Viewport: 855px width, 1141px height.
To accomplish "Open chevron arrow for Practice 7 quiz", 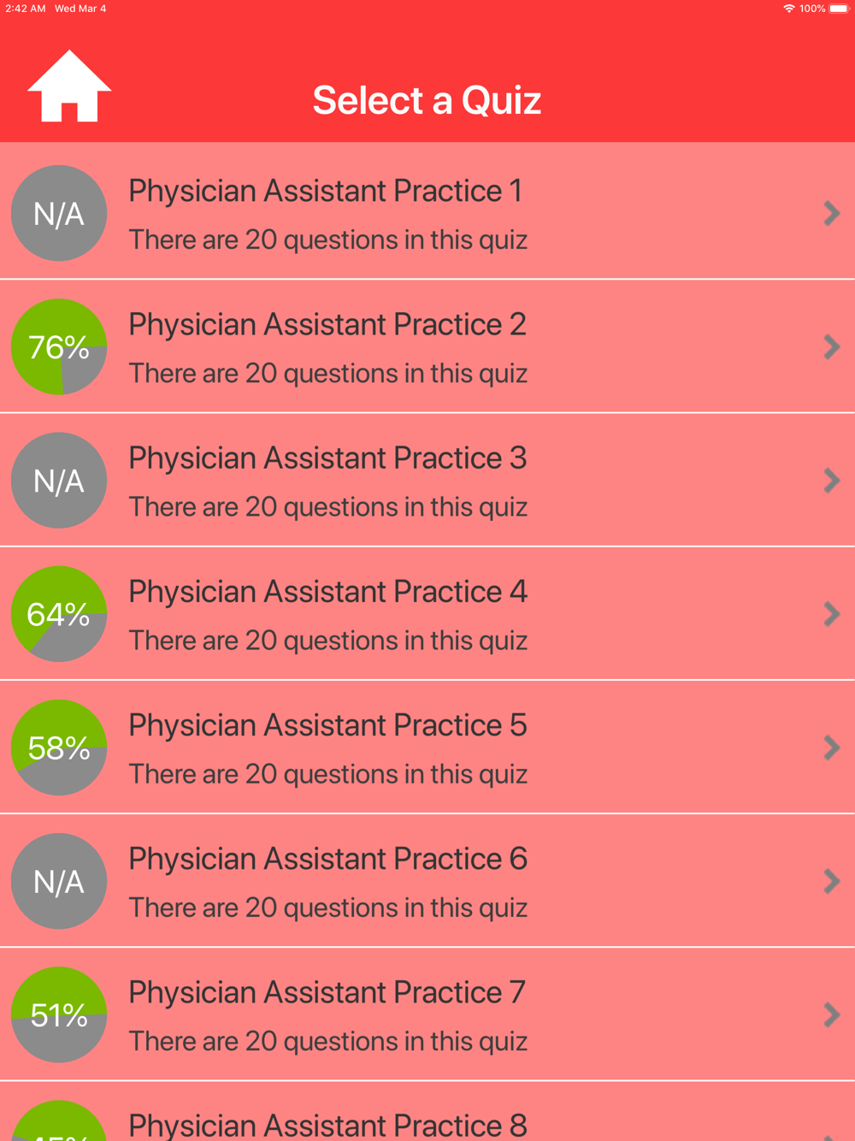I will pos(832,1014).
